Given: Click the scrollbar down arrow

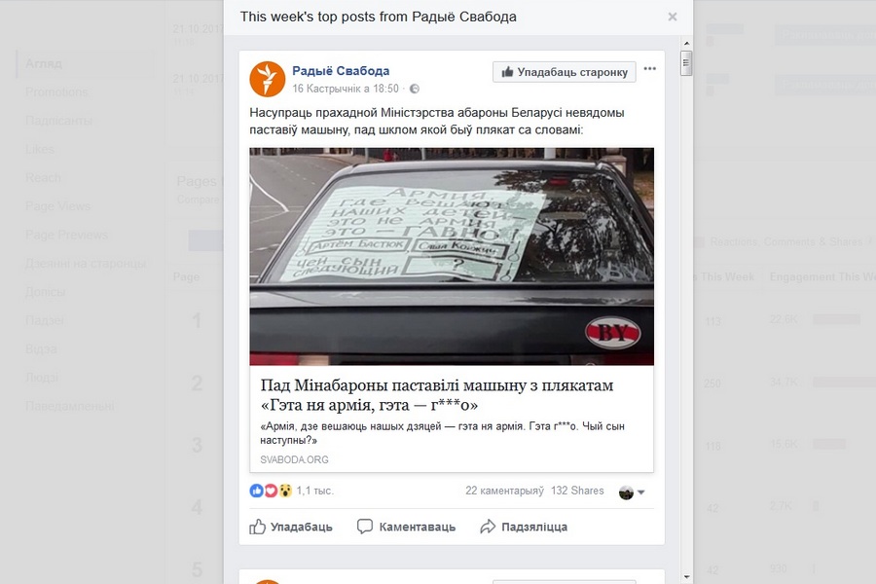Looking at the screenshot, I should (x=686, y=577).
